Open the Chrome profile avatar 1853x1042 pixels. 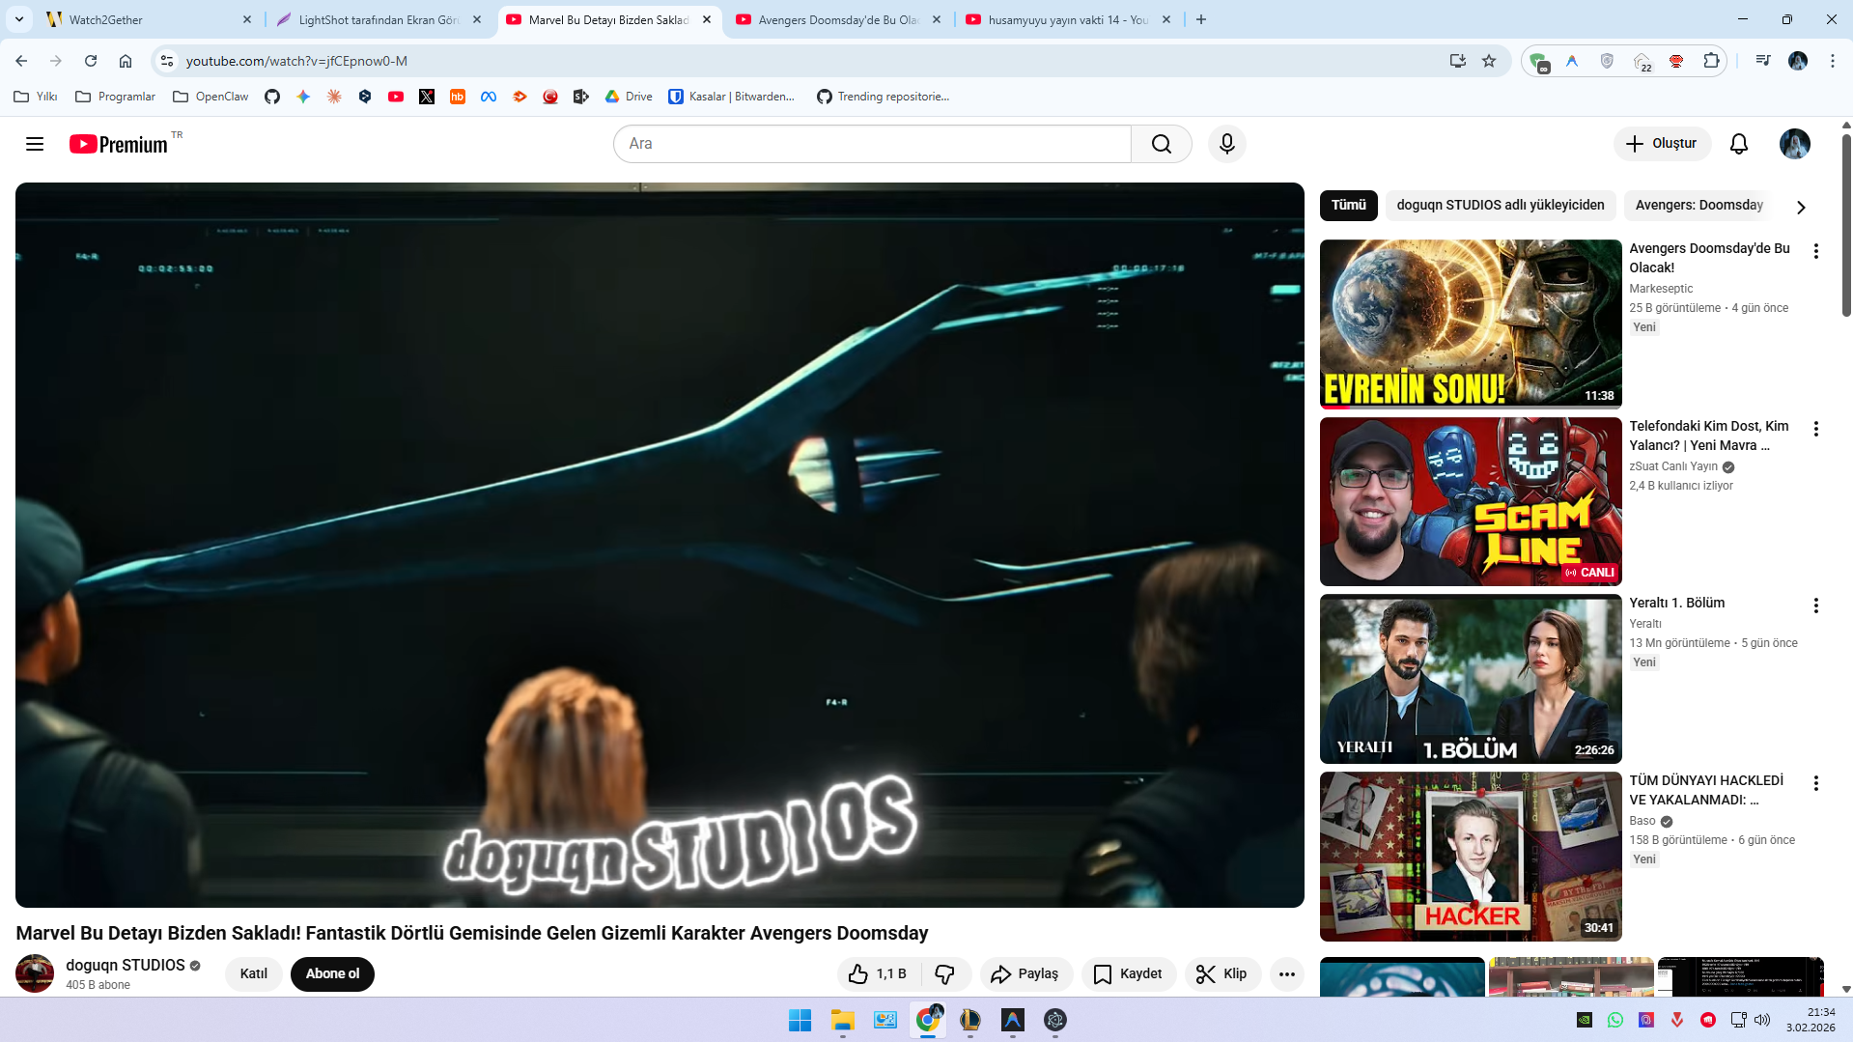pyautogui.click(x=1798, y=61)
